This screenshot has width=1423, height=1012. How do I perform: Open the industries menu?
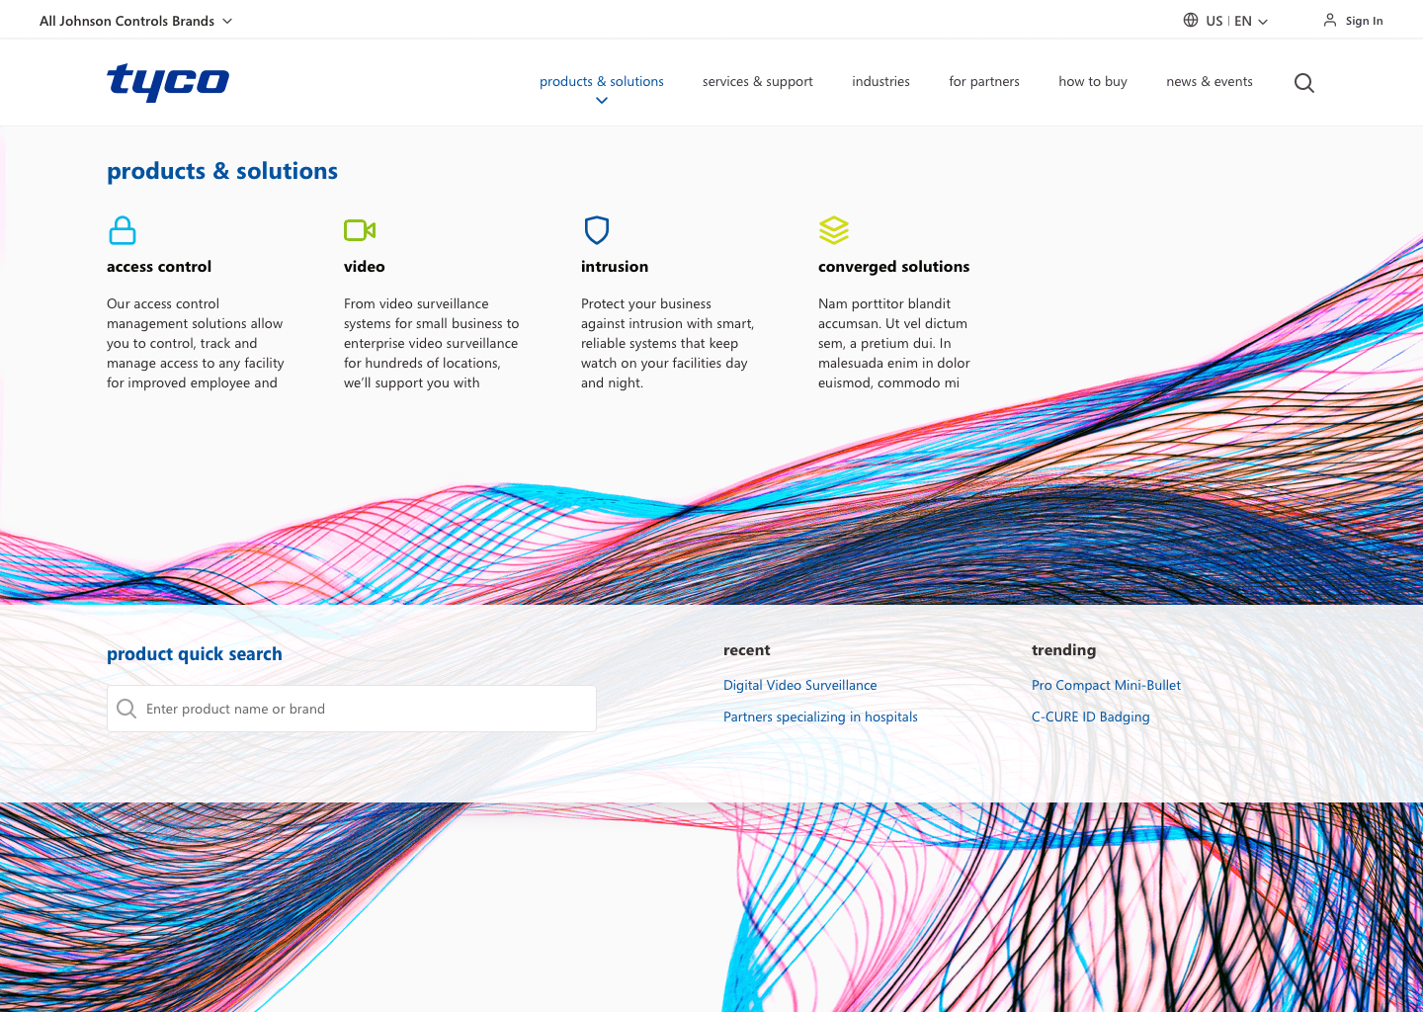[881, 81]
